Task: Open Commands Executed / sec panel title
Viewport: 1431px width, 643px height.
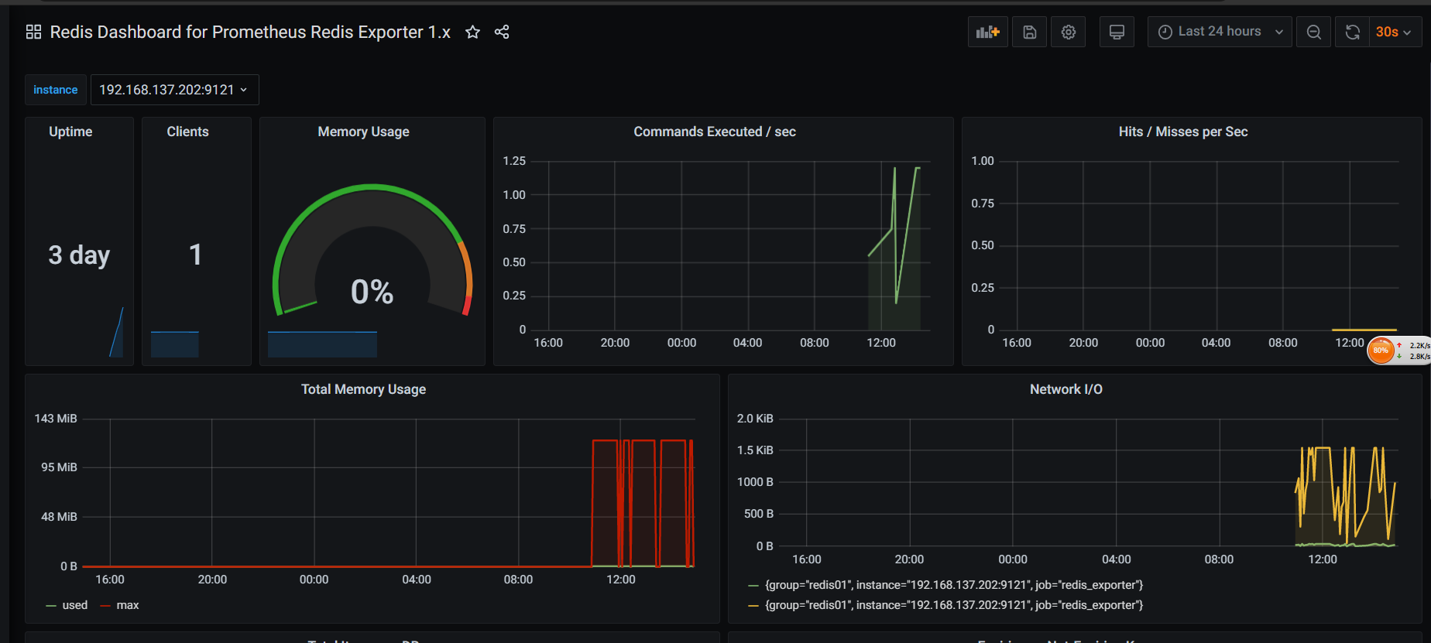Action: tap(715, 132)
